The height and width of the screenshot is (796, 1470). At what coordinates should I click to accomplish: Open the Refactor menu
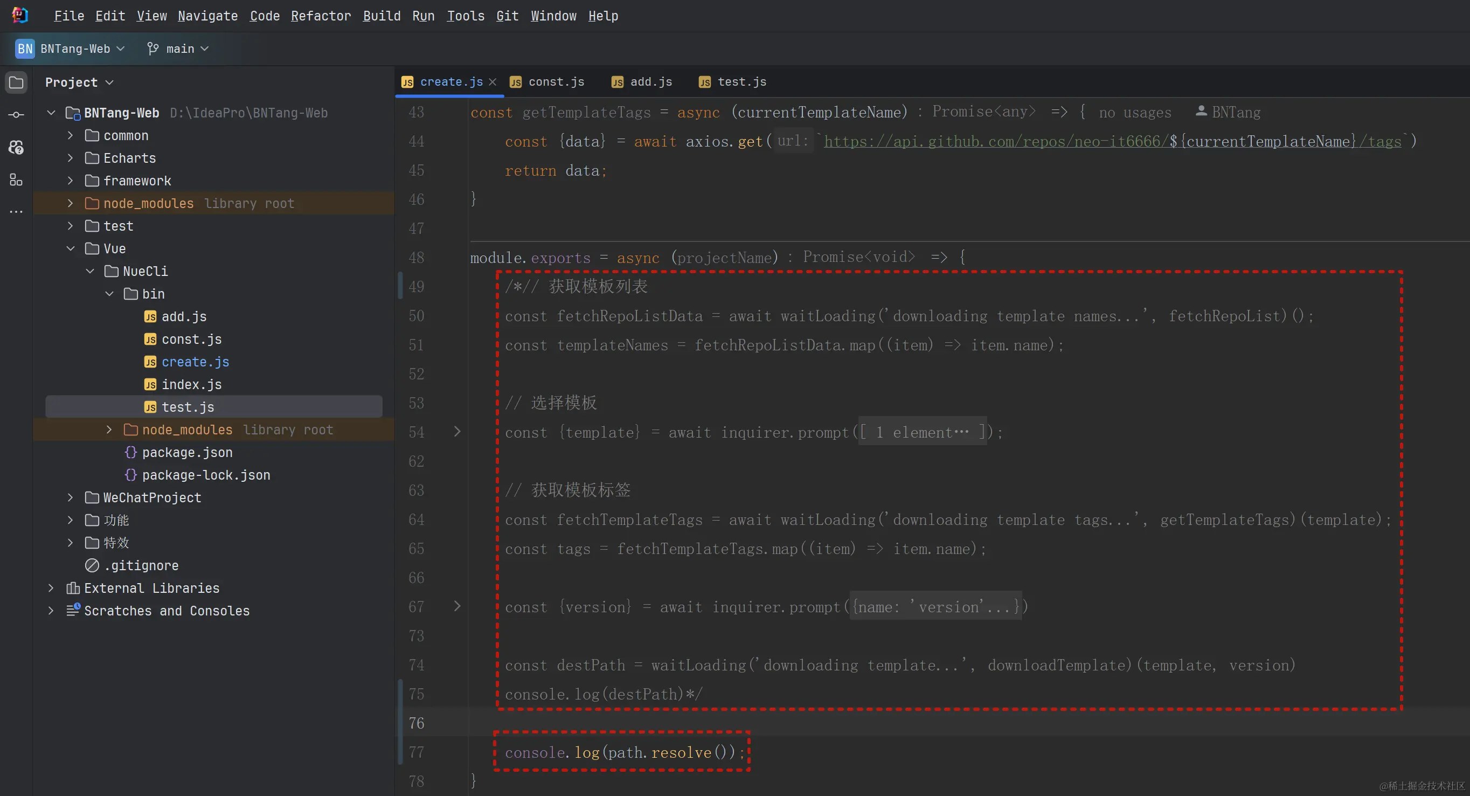pos(321,16)
